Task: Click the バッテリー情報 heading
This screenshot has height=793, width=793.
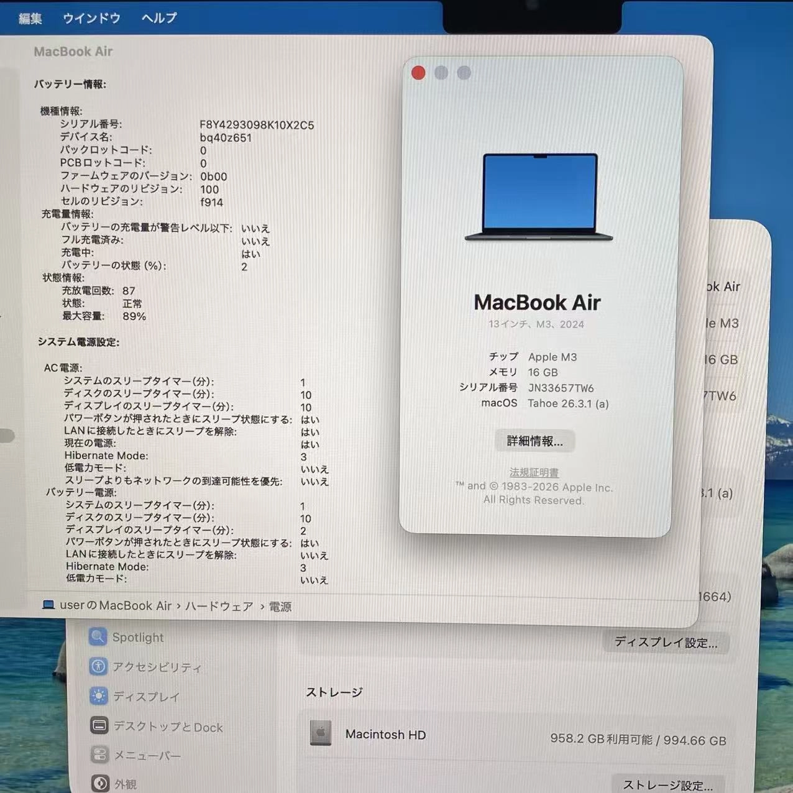Action: pyautogui.click(x=70, y=84)
